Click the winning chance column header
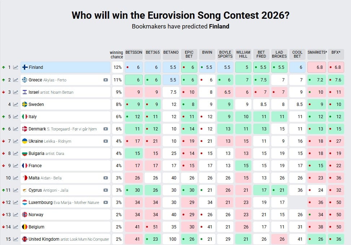The width and height of the screenshot is (351, 245). pyautogui.click(x=117, y=53)
